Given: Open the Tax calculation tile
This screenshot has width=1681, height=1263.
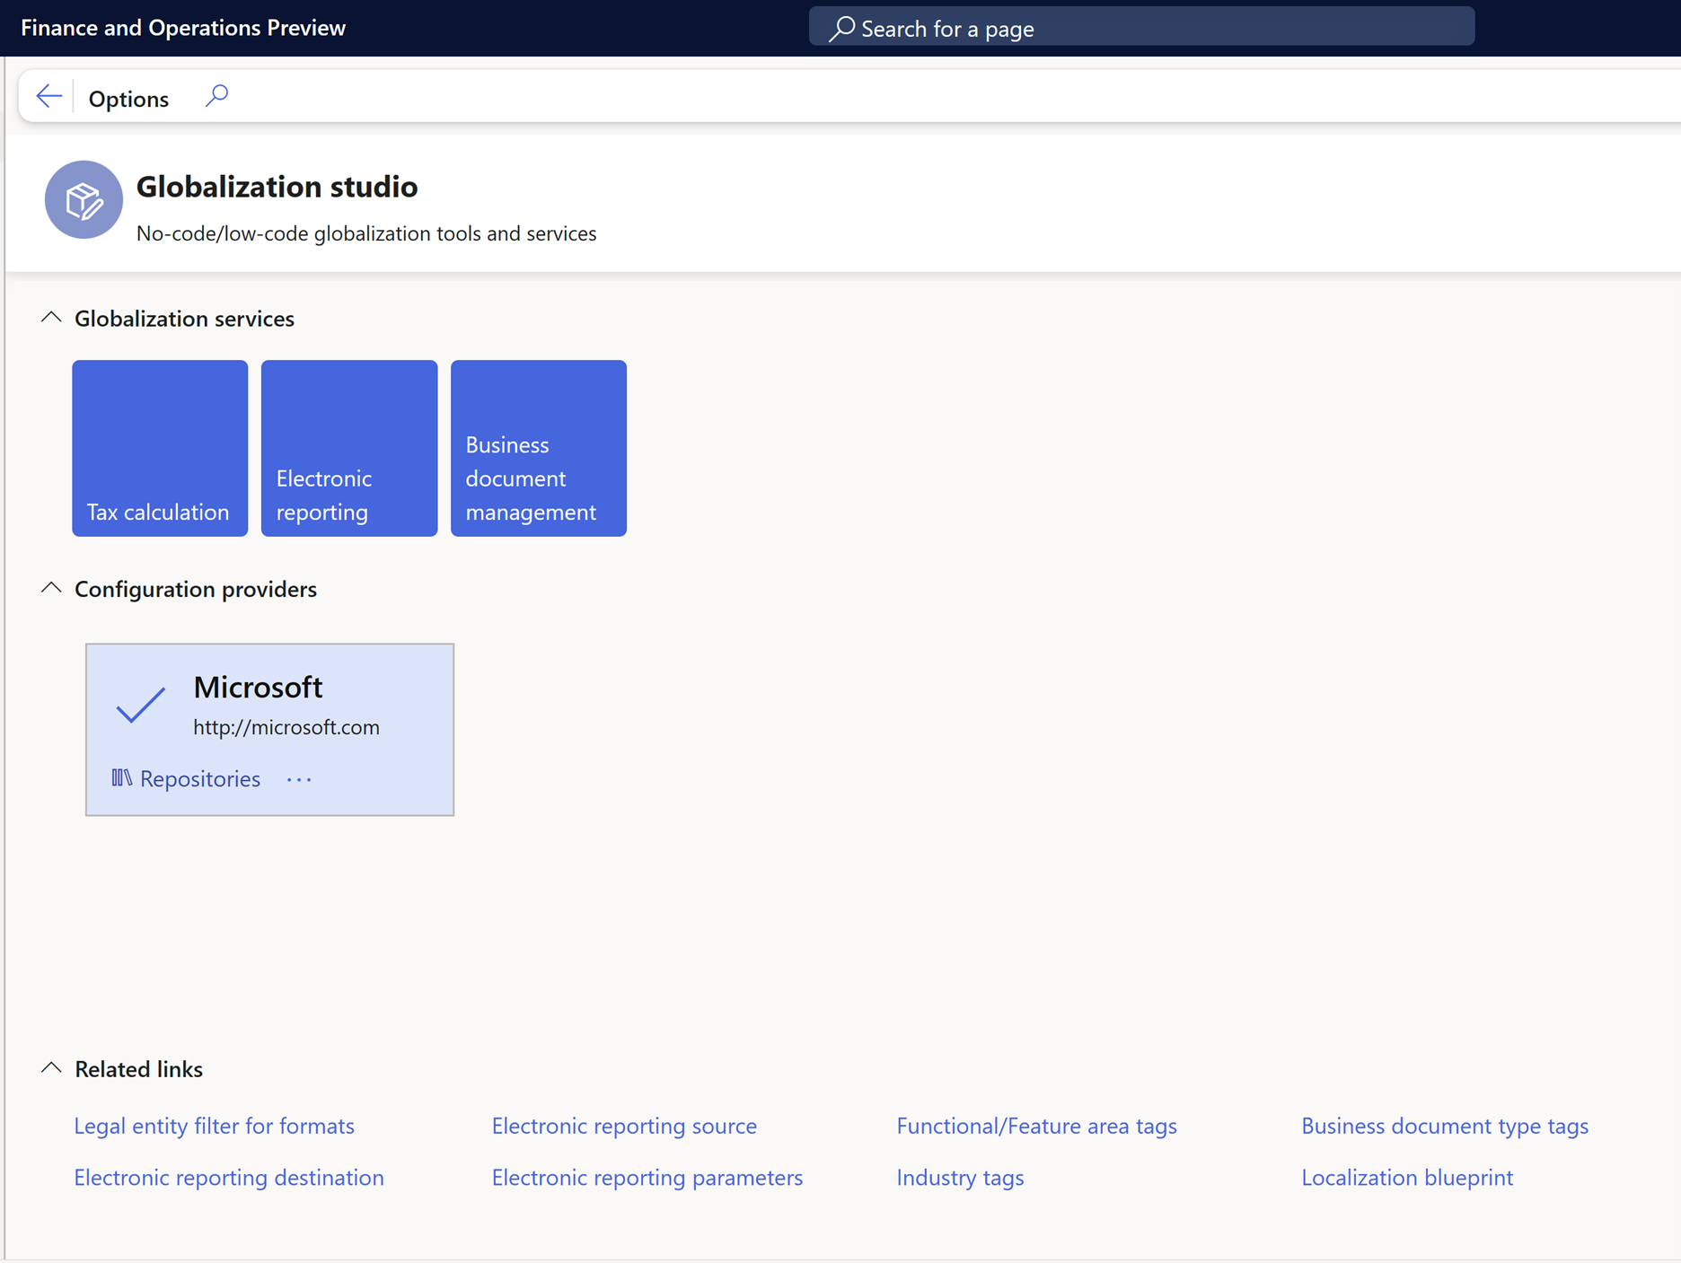Looking at the screenshot, I should click(x=160, y=448).
